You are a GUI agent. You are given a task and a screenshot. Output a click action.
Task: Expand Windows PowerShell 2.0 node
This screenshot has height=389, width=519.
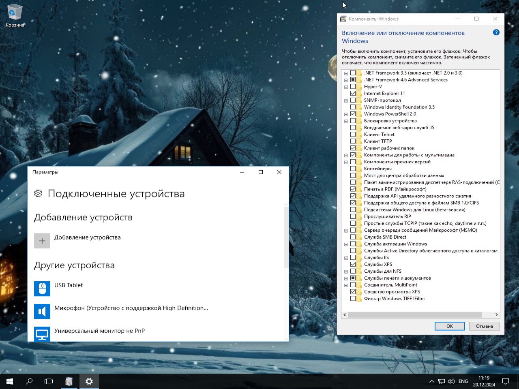click(346, 114)
